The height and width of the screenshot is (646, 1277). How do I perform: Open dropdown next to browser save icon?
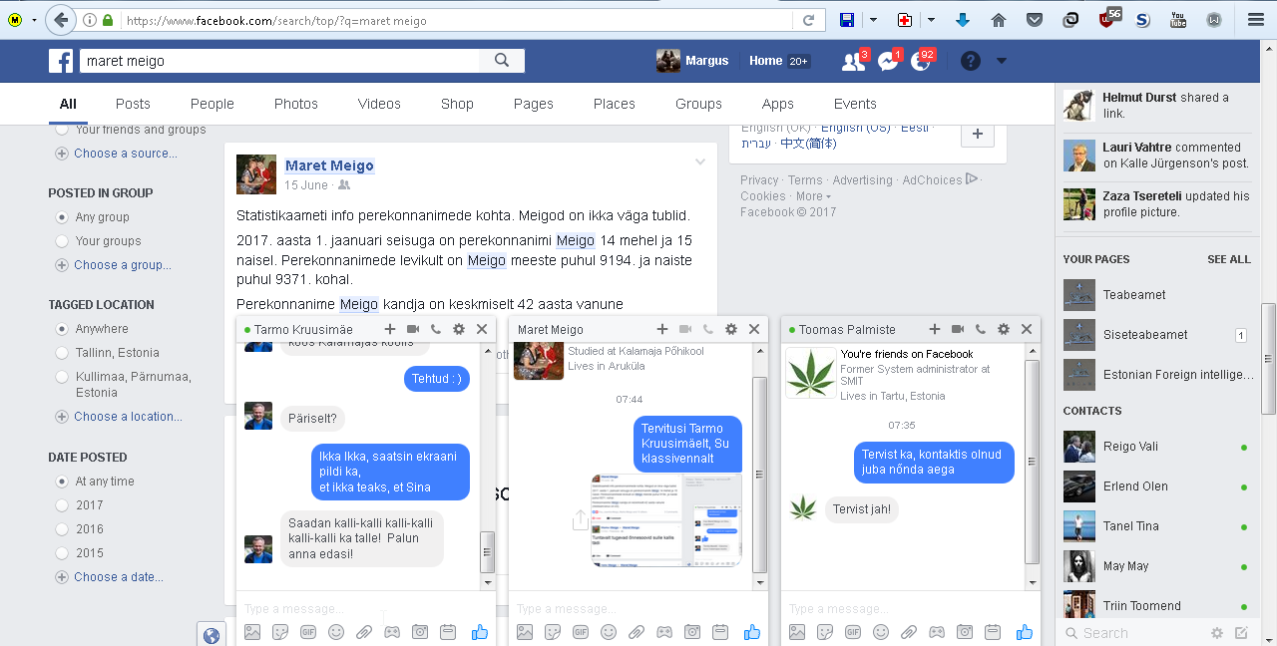pyautogui.click(x=873, y=20)
